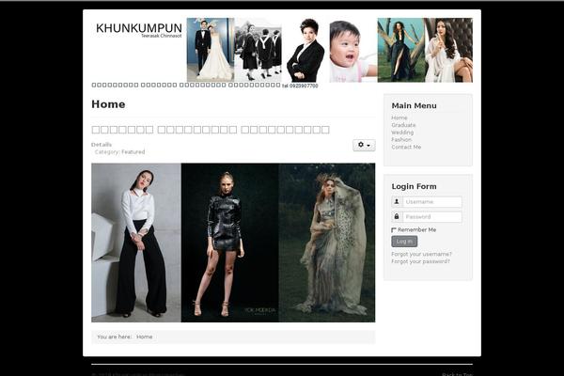The width and height of the screenshot is (564, 376).
Task: Click the wedding couple header photo
Action: [x=211, y=50]
